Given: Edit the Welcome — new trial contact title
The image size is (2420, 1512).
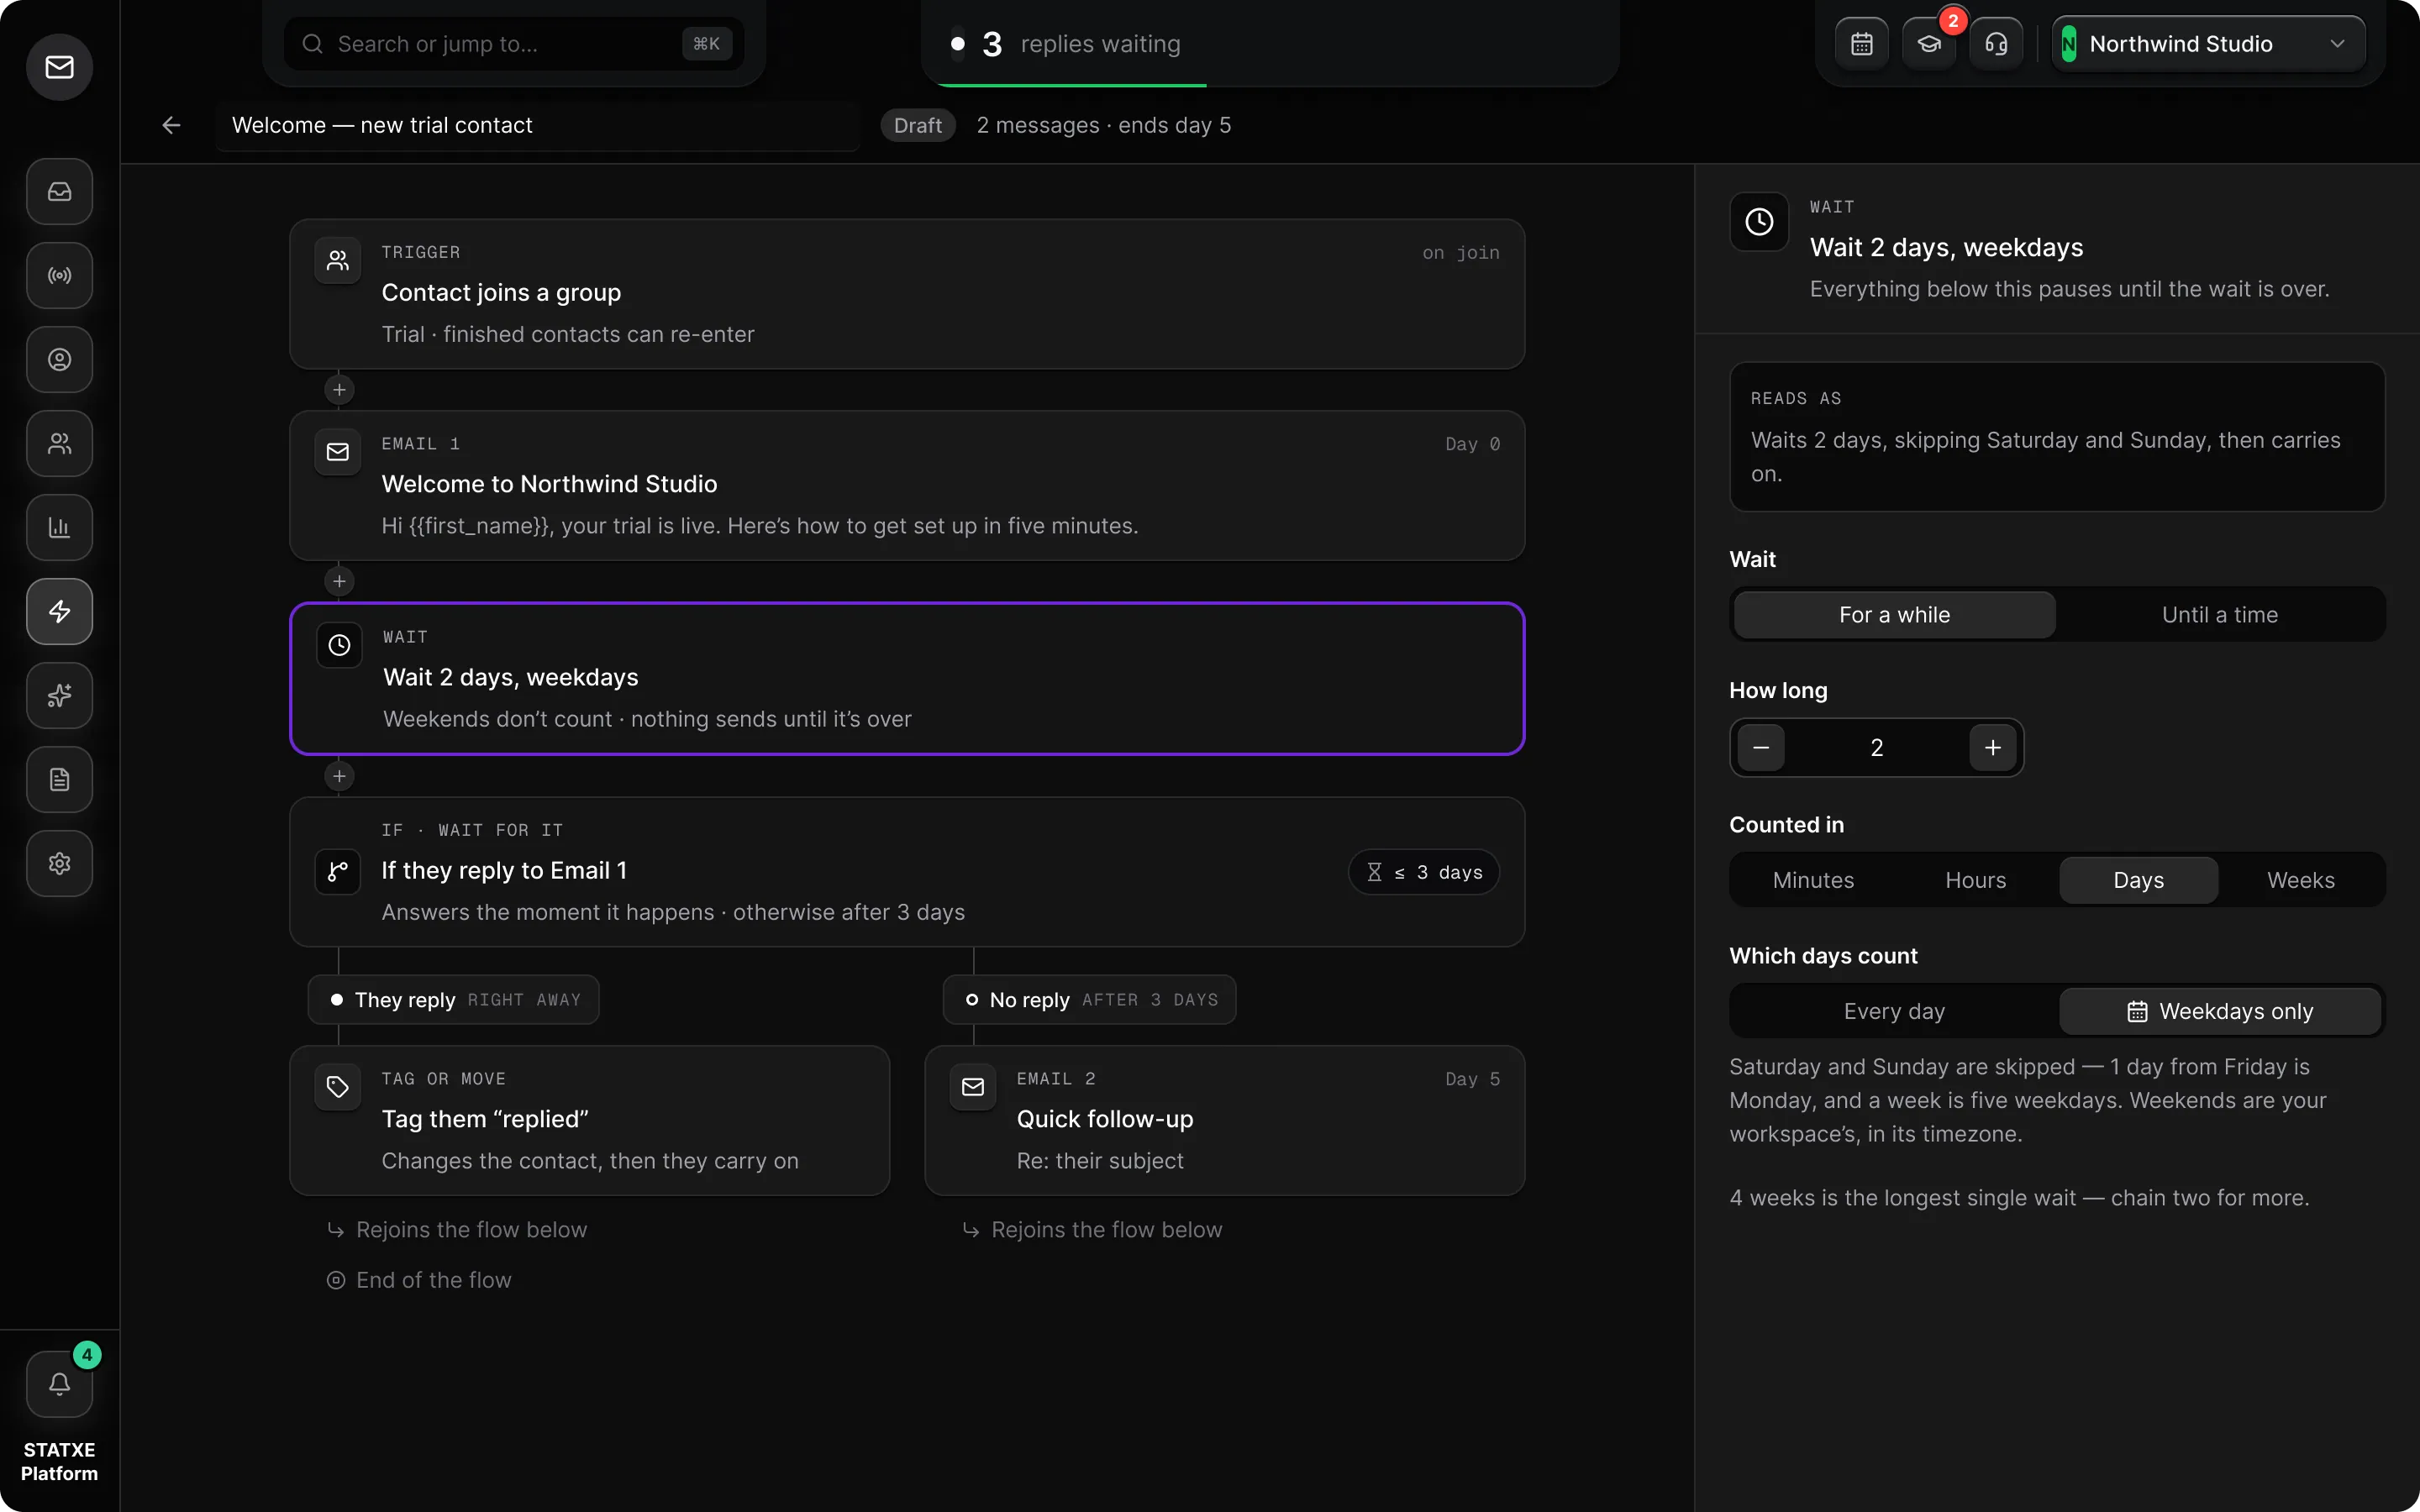Looking at the screenshot, I should (x=538, y=125).
